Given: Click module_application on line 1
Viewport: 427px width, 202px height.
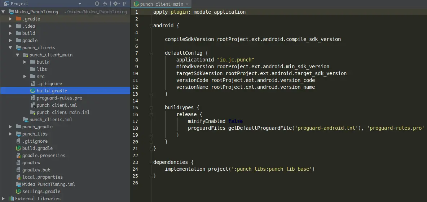Looking at the screenshot, I should (x=220, y=12).
